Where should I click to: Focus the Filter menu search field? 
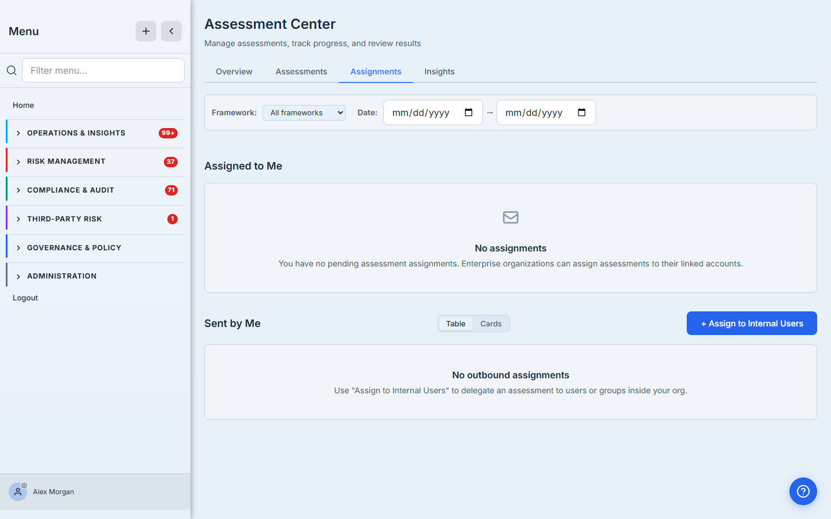pyautogui.click(x=103, y=70)
